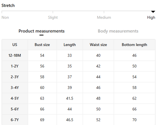Screen dimensions: 156x125
Task: Click the Non stretch label
Action: point(5,17)
